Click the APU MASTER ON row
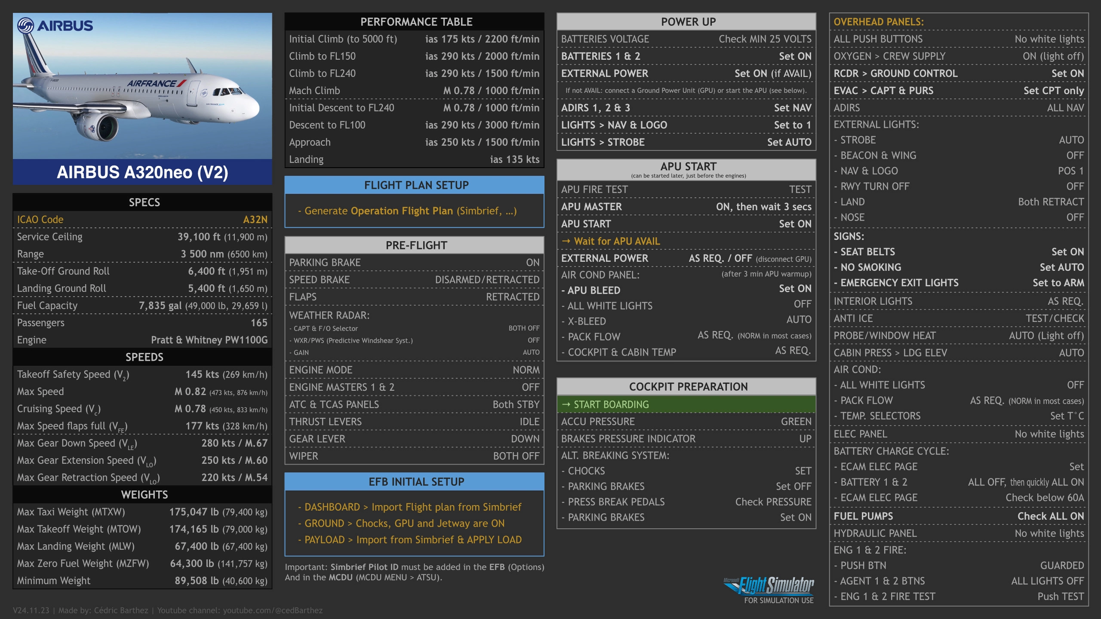This screenshot has width=1101, height=619. pyautogui.click(x=686, y=206)
